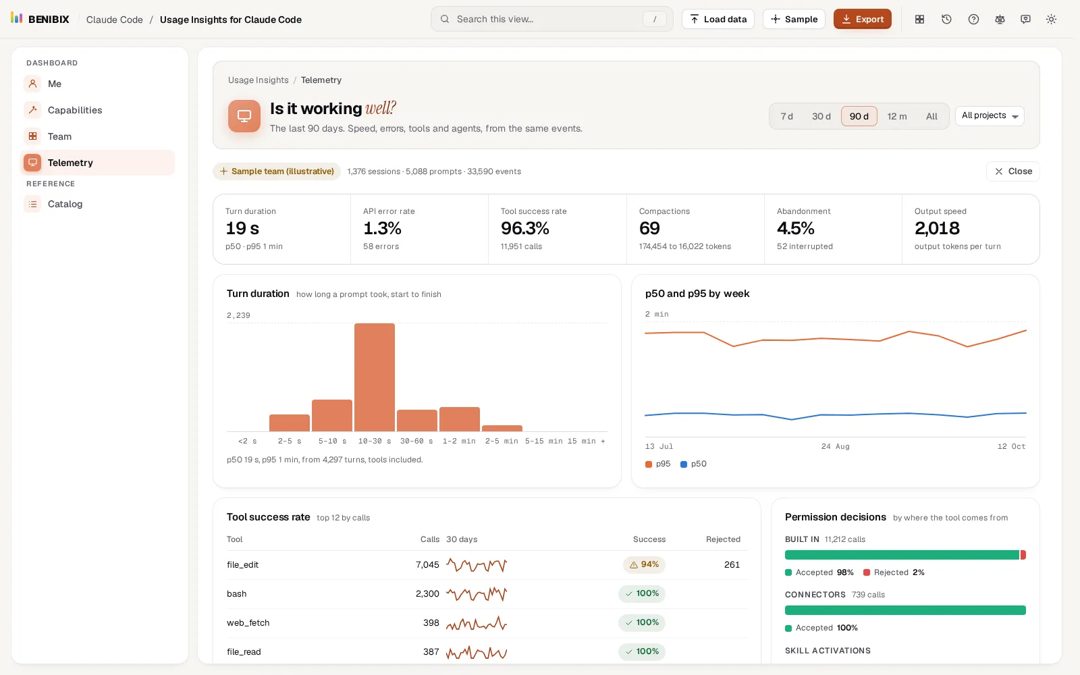Open the help question mark icon

pyautogui.click(x=973, y=20)
